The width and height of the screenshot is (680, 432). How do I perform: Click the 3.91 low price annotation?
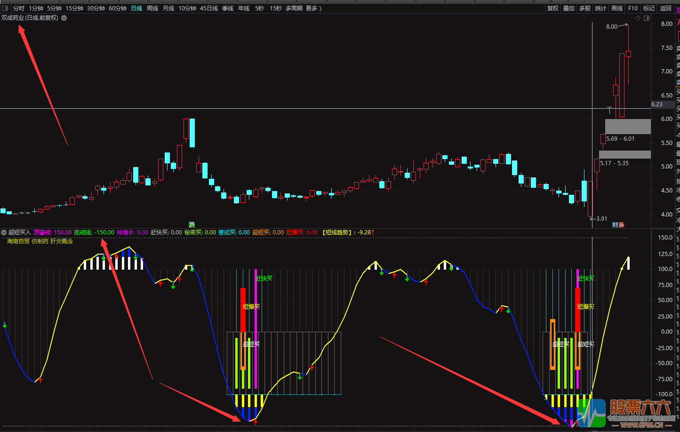(601, 219)
